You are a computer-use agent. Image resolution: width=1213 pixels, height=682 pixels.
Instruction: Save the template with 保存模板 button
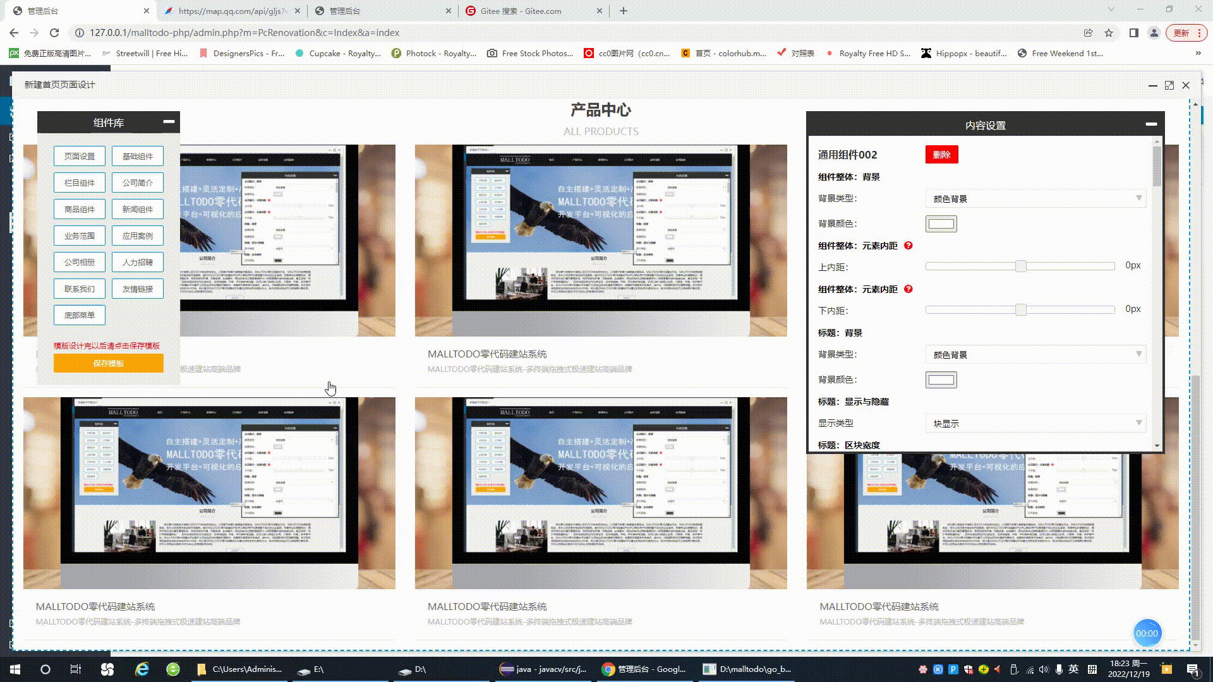coord(109,363)
